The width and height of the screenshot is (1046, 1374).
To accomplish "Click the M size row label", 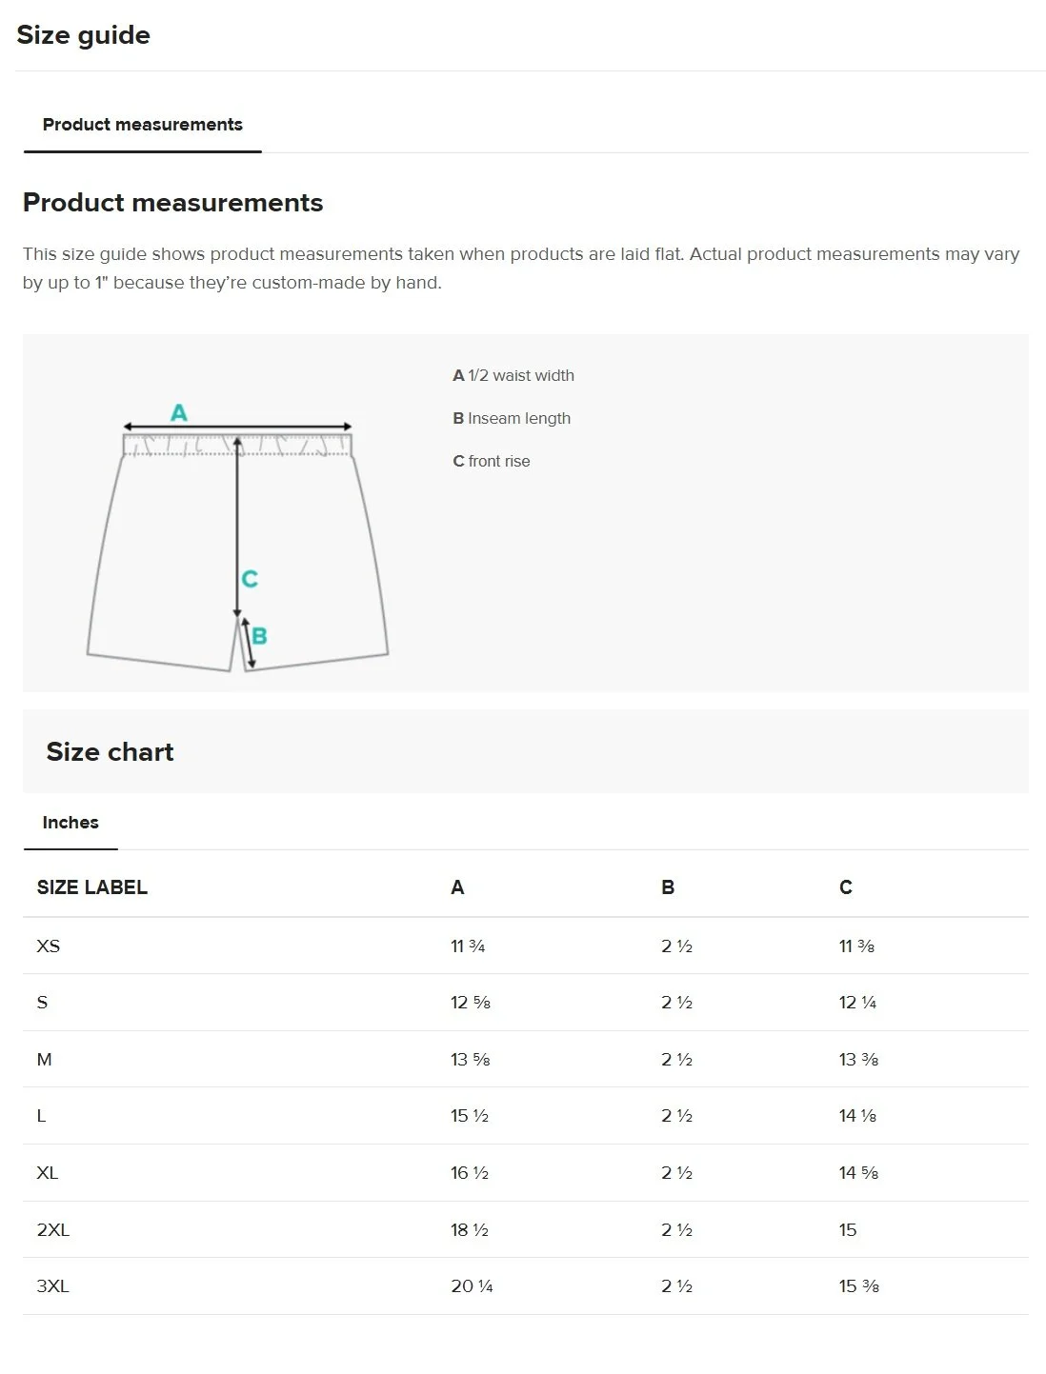I will 45,1060.
